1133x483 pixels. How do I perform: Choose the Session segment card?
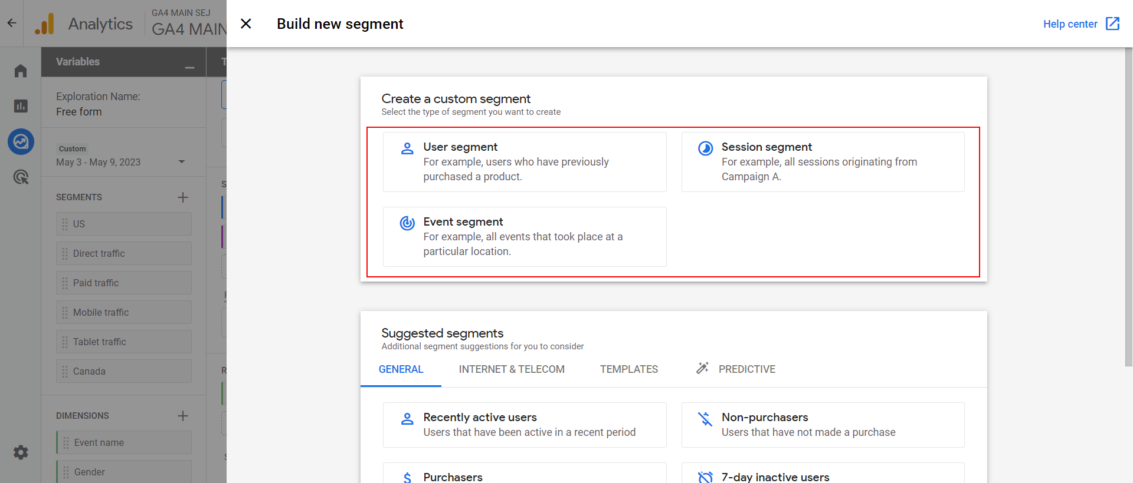tap(823, 162)
